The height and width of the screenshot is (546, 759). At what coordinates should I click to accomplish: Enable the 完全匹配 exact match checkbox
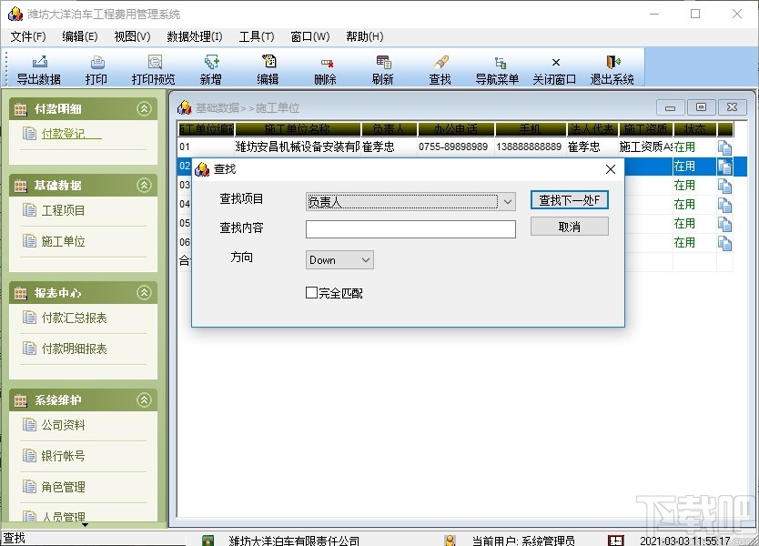point(312,291)
